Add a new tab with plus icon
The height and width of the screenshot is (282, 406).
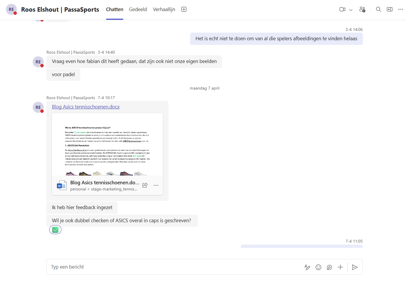point(184,9)
